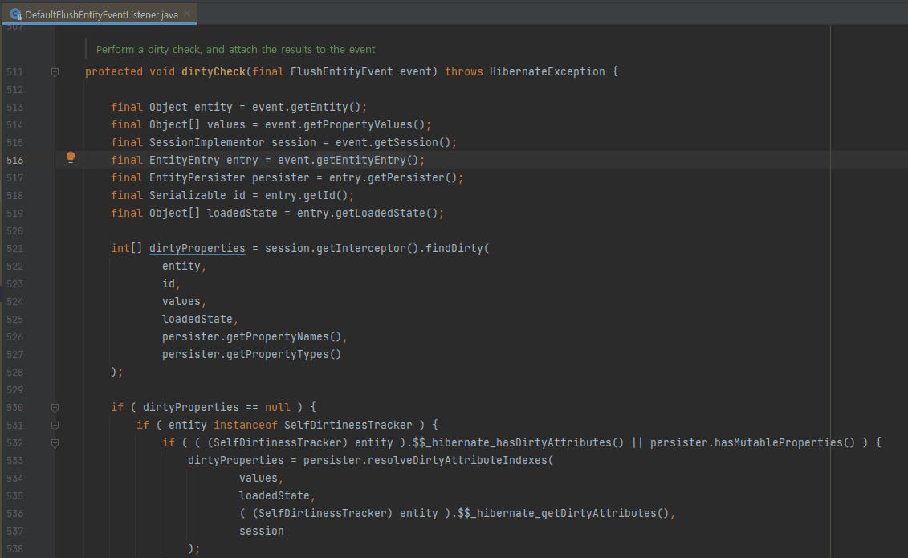
Task: Collapse the fold marker at line 530
Action: pos(55,408)
